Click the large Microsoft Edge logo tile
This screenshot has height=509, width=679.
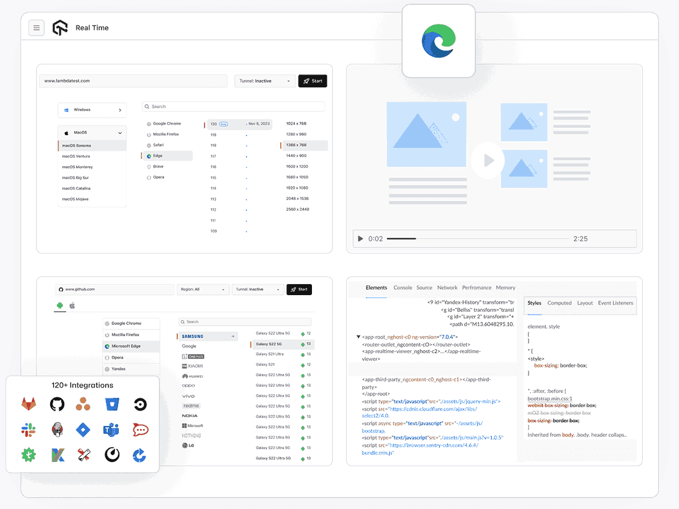click(x=439, y=41)
